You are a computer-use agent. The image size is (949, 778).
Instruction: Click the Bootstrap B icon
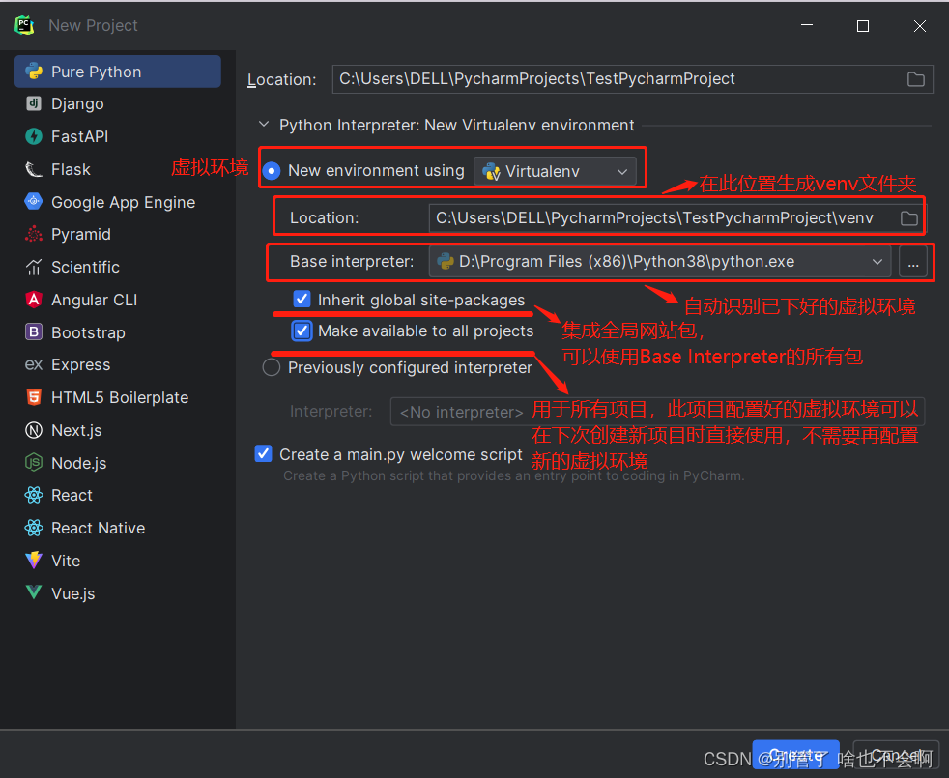[x=34, y=332]
